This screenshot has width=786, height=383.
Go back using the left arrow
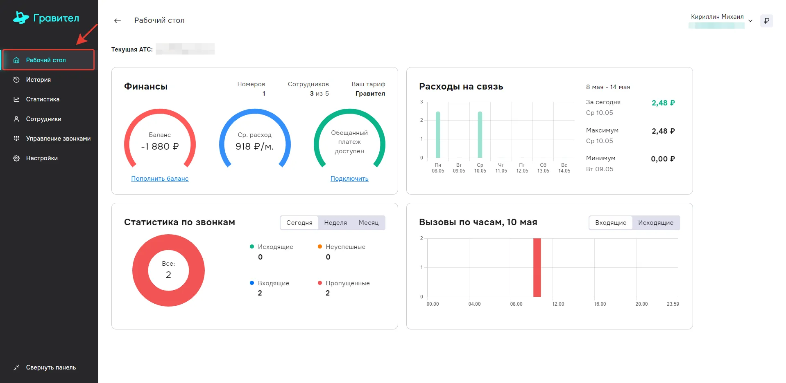(118, 21)
